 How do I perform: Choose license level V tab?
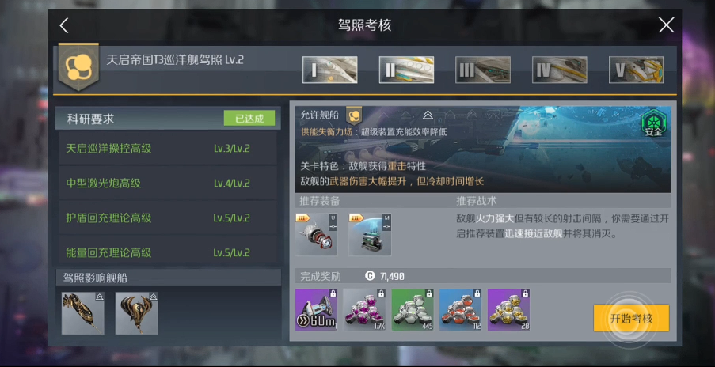636,70
